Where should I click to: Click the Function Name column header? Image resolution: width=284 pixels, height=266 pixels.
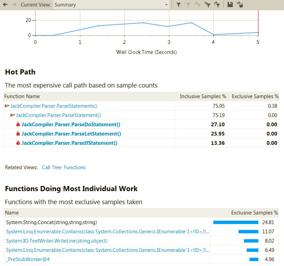click(22, 96)
